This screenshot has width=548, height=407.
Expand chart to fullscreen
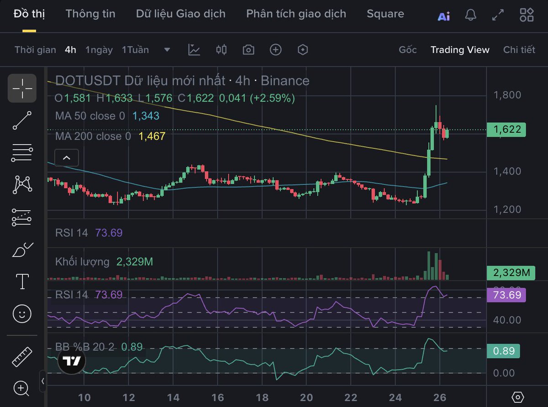pyautogui.click(x=498, y=15)
